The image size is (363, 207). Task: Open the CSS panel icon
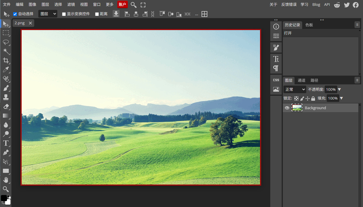point(276,80)
